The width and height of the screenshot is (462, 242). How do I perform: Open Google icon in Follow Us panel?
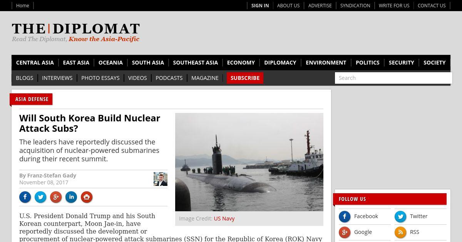tap(345, 232)
